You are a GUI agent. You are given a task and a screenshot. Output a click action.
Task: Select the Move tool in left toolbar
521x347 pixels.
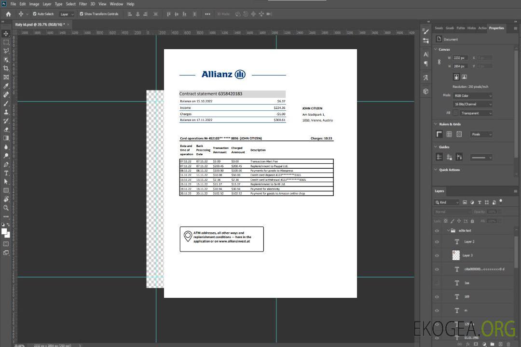[6, 34]
